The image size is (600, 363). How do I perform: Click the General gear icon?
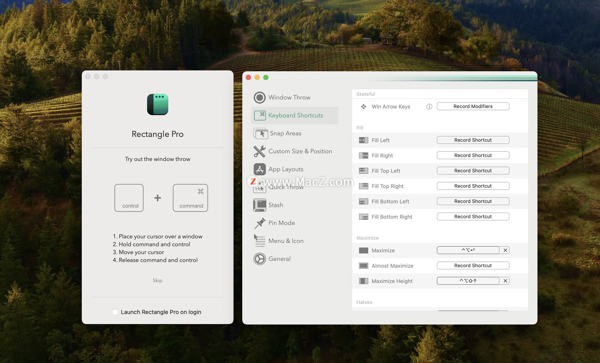pos(259,259)
